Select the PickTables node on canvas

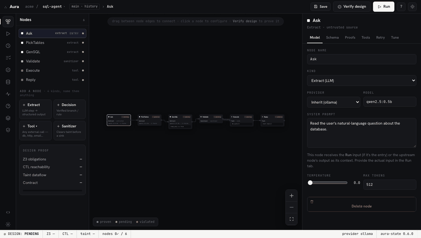click(149, 120)
